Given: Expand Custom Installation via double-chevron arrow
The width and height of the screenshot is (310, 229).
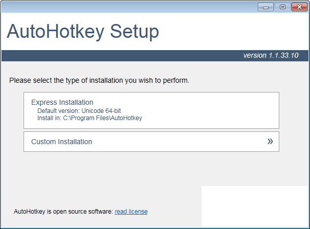Looking at the screenshot, I should (270, 142).
